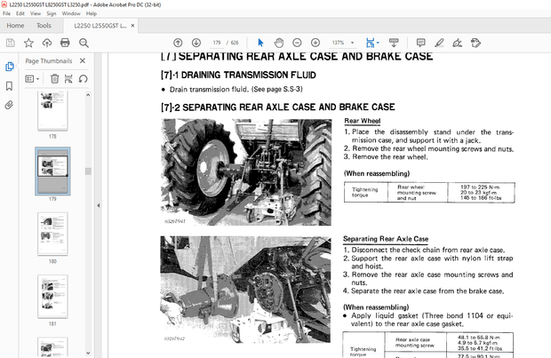551x358 pixels.
Task: Select page 178 thumbnail
Action: pyautogui.click(x=52, y=111)
